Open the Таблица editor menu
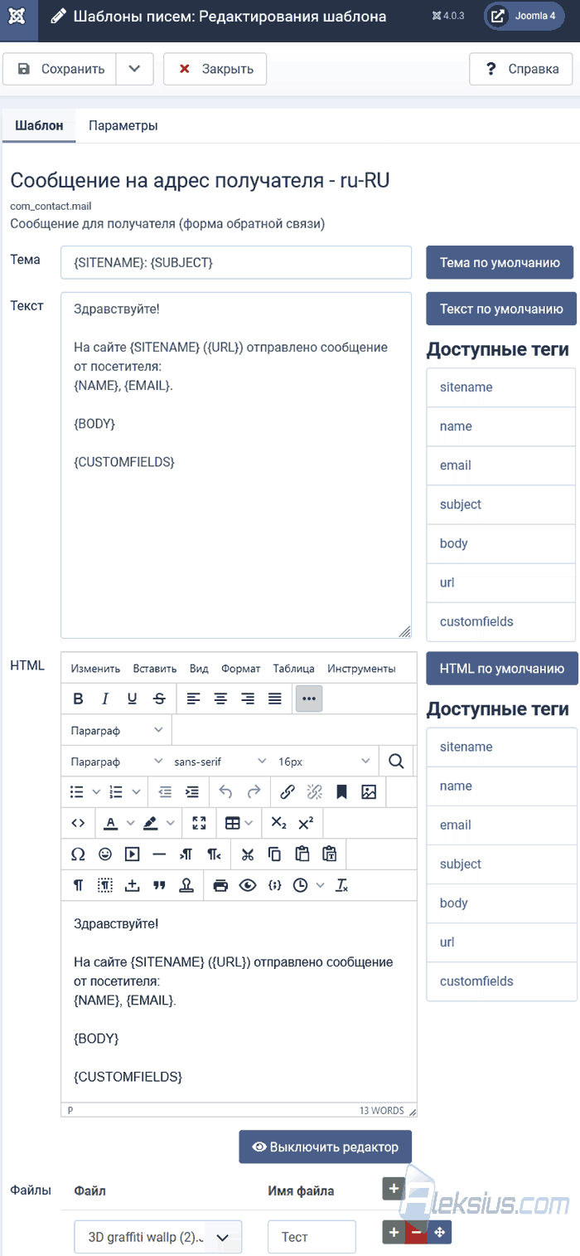The width and height of the screenshot is (580, 1256). coord(294,669)
